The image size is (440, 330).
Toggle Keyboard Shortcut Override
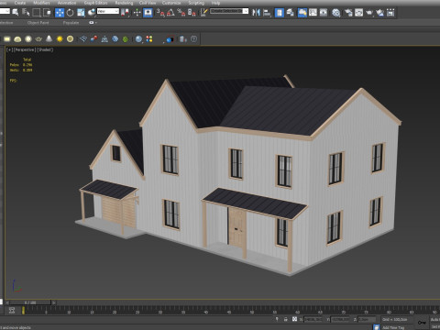[x=148, y=13]
